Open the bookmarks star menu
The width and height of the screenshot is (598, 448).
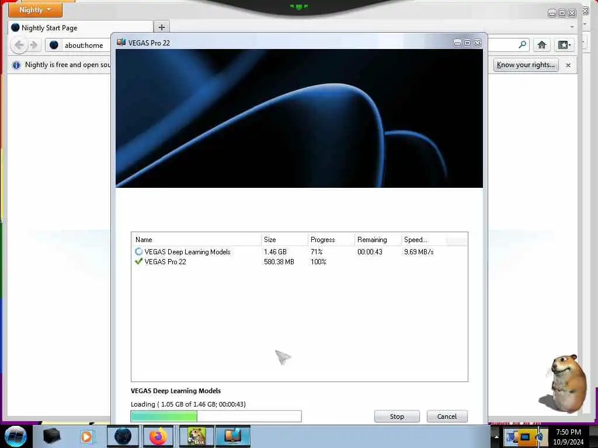(x=564, y=45)
